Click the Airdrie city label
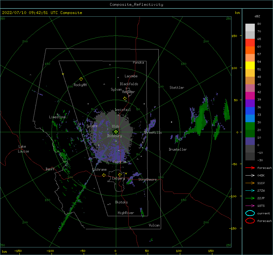273x255 pixels. click(120, 162)
